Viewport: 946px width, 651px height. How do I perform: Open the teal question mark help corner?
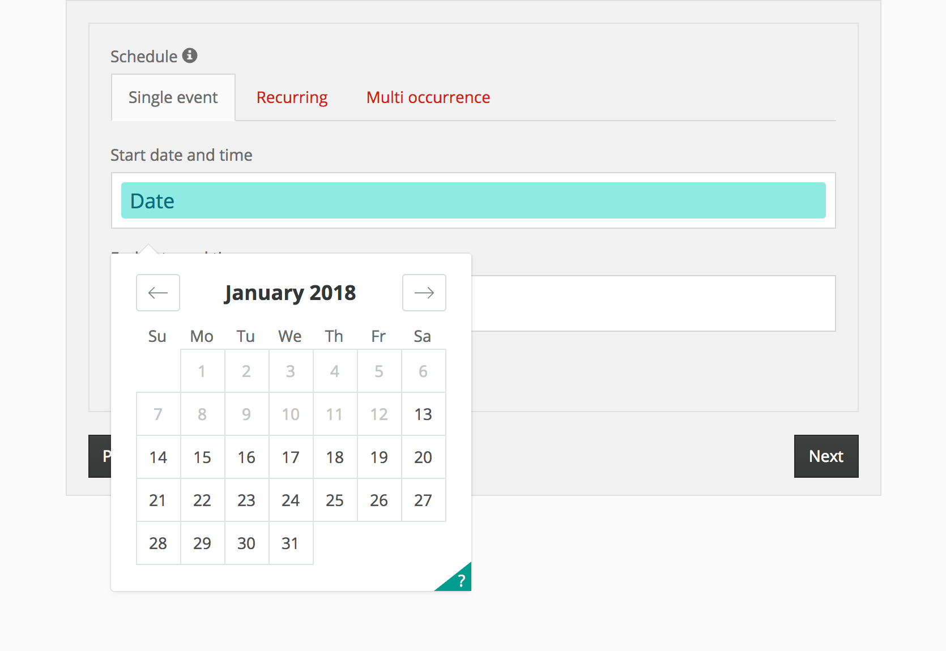(x=459, y=580)
